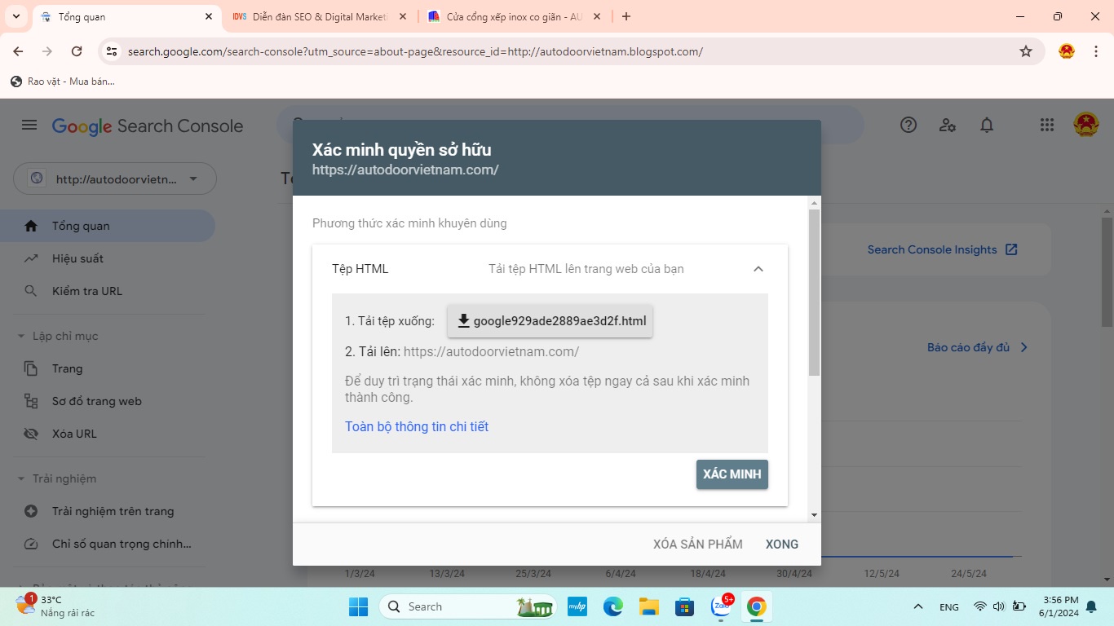
Task: Open the Windows Start menu
Action: (358, 606)
